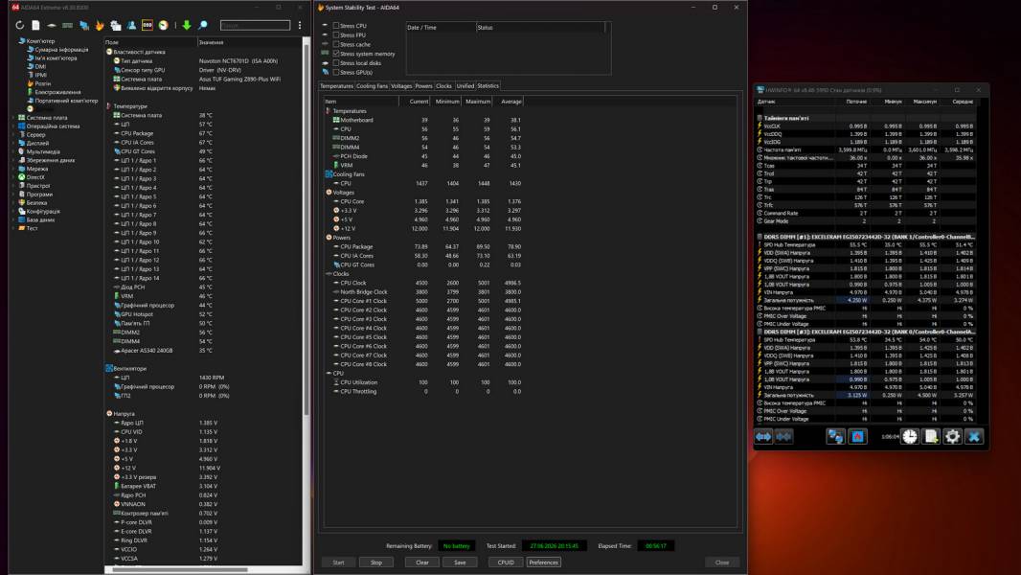Viewport: 1021px width, 575px height.
Task: Collapse the Комп'ютер tree node
Action: coord(14,41)
